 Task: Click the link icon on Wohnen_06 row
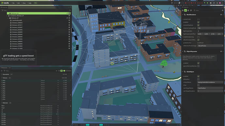click(67, 13)
